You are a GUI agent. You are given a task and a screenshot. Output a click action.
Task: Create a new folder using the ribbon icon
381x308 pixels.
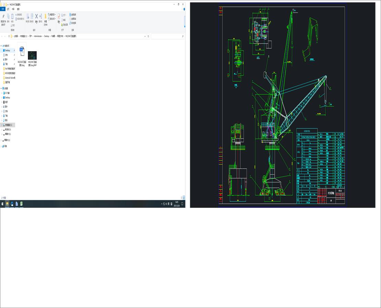[46, 16]
